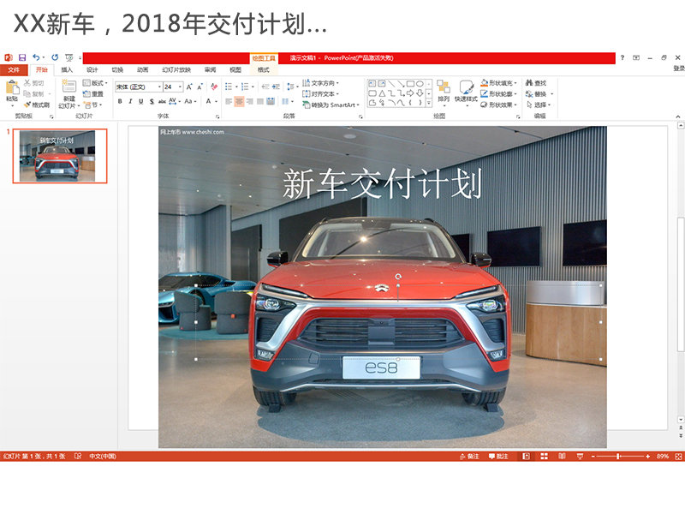Open Align Text (对齐文本) dropdown
The height and width of the screenshot is (514, 685).
pyautogui.click(x=320, y=94)
